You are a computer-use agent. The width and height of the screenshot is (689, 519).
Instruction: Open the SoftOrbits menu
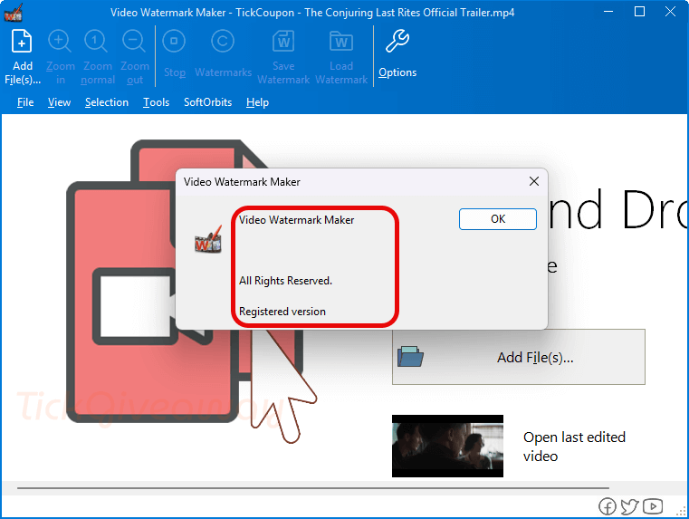pyautogui.click(x=208, y=102)
